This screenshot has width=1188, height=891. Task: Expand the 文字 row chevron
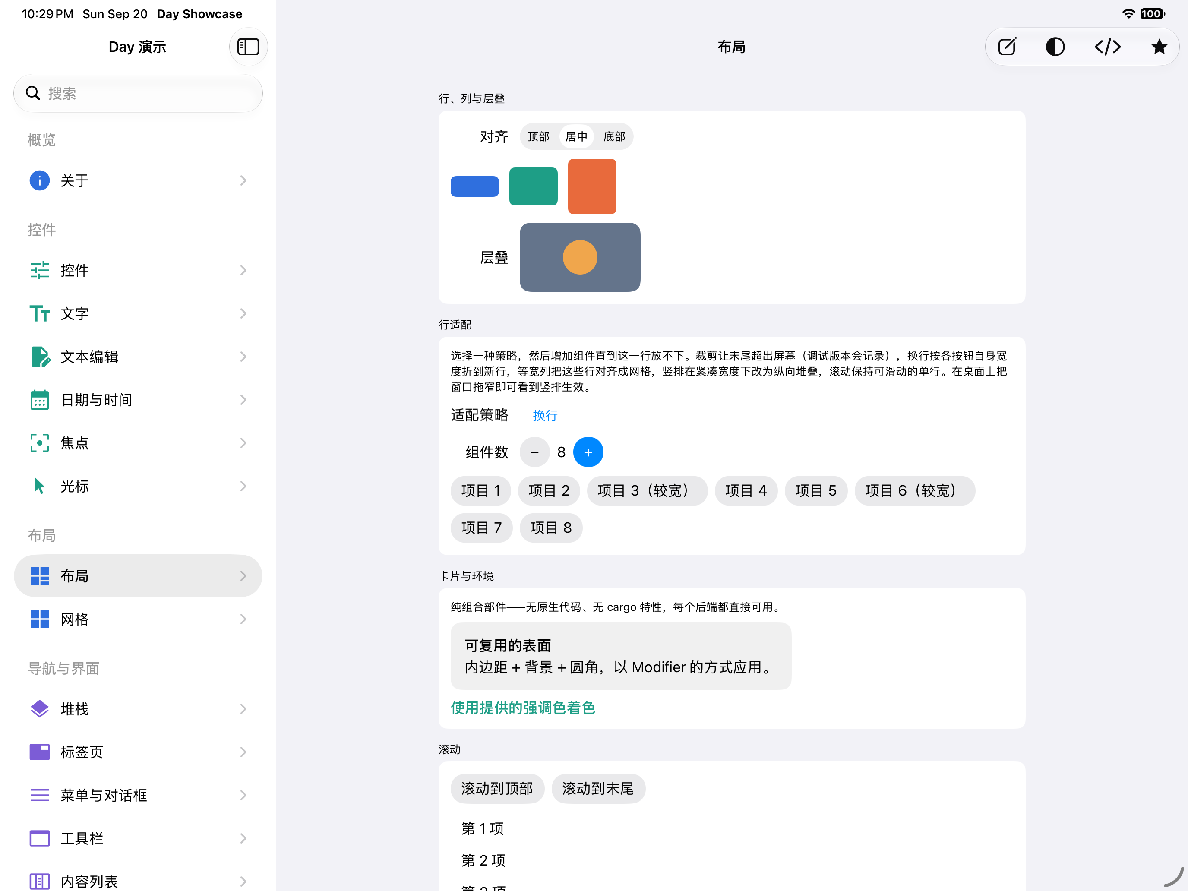coord(243,313)
